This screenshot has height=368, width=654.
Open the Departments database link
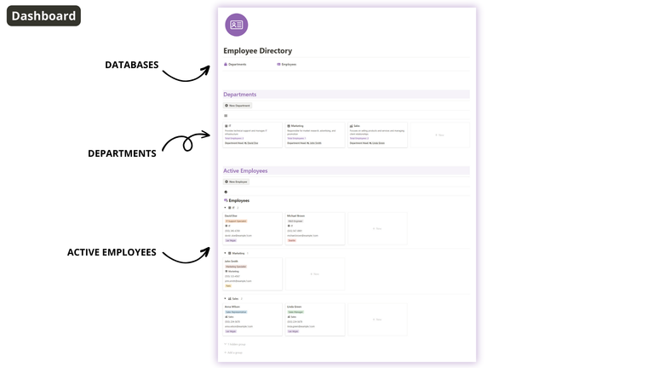point(235,64)
